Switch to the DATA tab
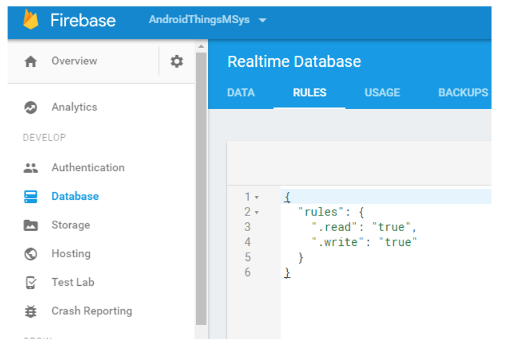This screenshot has height=341, width=509. [241, 93]
